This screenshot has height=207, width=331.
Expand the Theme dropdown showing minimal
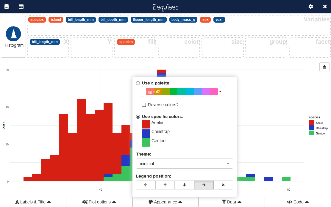[x=184, y=164]
